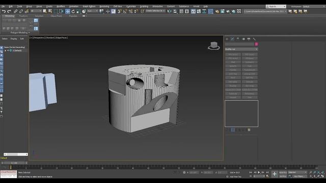Toggle the 3D Snaps icon
This screenshot has height=183, width=326.
click(120, 11)
